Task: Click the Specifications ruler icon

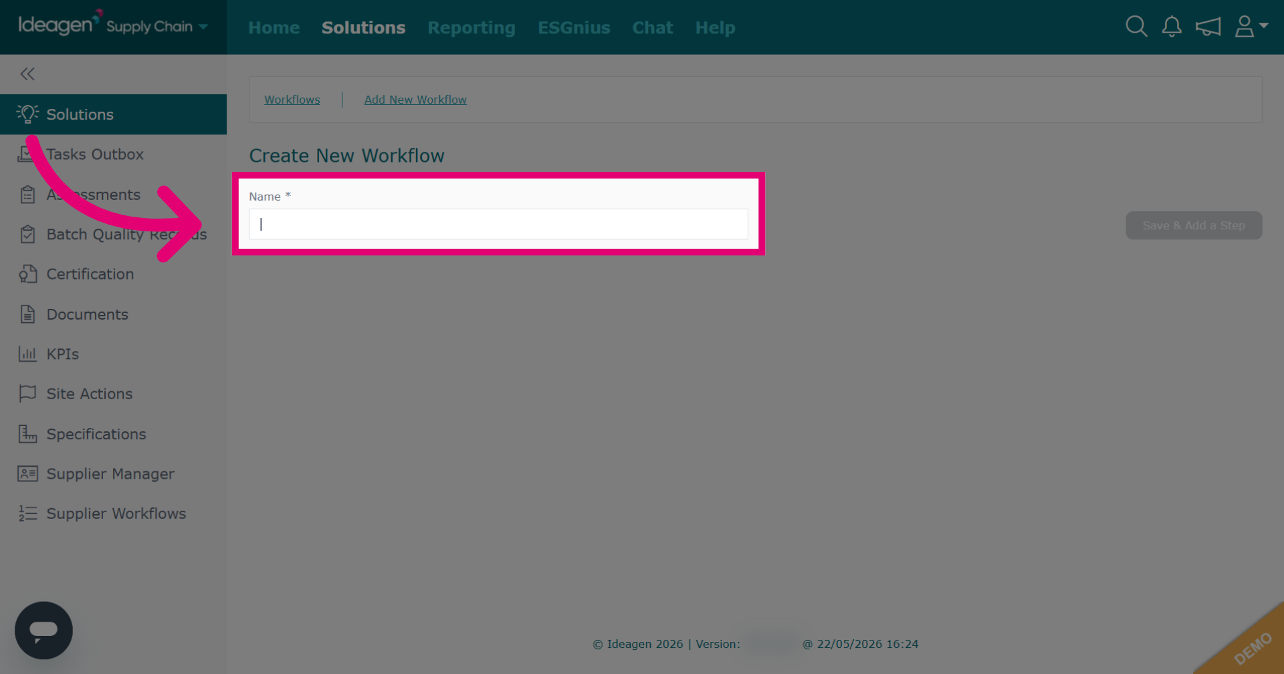Action: 27,434
